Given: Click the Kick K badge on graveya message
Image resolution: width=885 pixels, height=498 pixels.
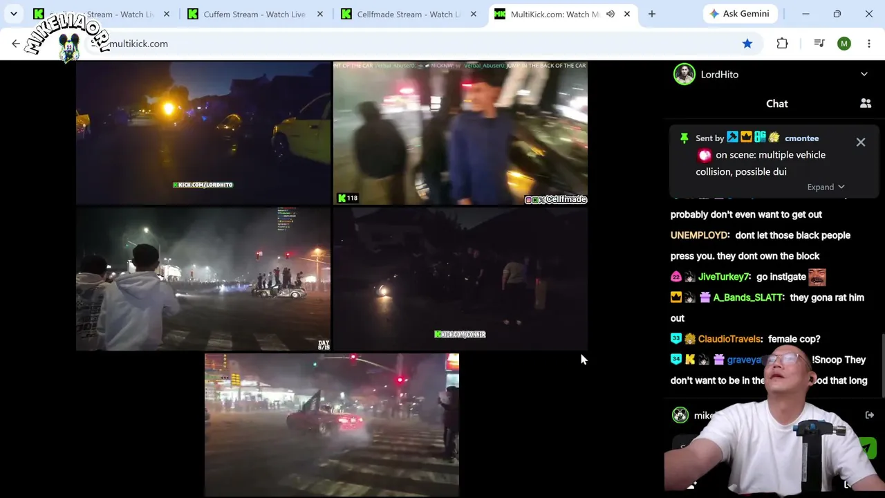Looking at the screenshot, I should click(x=690, y=360).
